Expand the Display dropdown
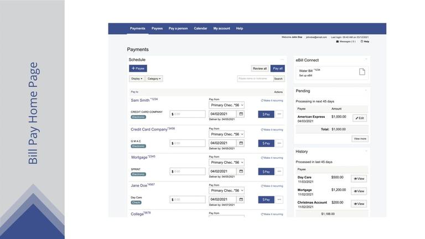Viewport: 425px width, 239px height. pos(137,79)
